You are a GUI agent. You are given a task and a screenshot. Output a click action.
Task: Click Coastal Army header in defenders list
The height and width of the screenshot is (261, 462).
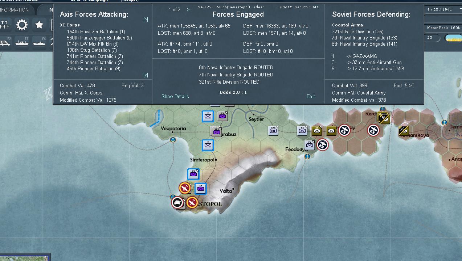[348, 25]
